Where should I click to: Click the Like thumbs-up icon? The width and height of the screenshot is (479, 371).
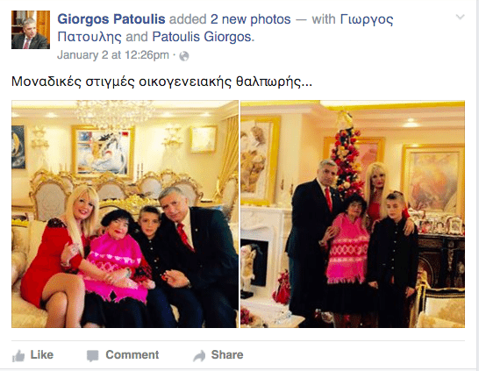pyautogui.click(x=18, y=356)
